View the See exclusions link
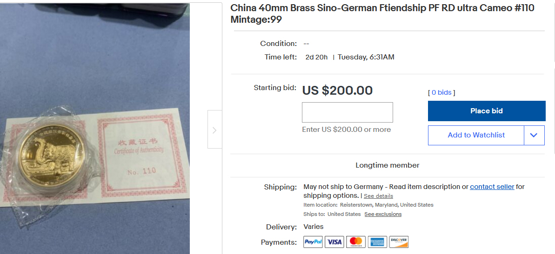The width and height of the screenshot is (555, 254). point(383,214)
